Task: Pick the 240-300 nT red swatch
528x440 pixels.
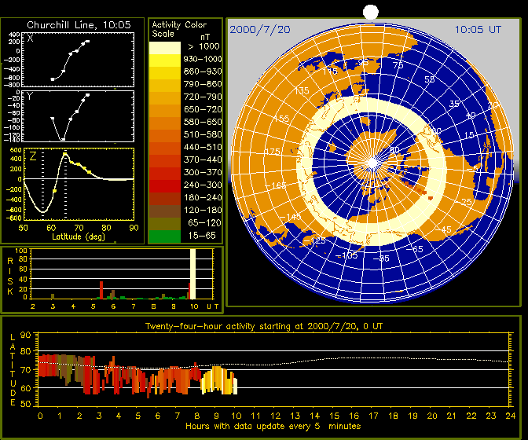Action: (164, 185)
